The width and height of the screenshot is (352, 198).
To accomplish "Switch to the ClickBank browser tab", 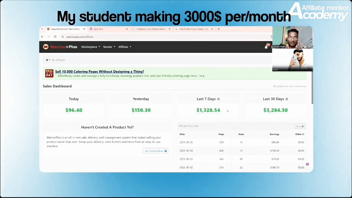I will click(151, 29).
